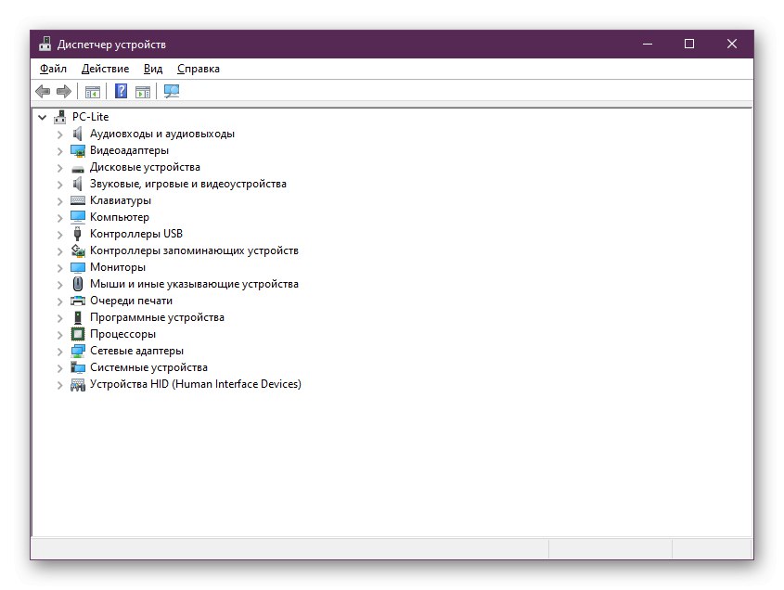
Task: Select Мыши и иные указывающие устройства
Action: [194, 284]
